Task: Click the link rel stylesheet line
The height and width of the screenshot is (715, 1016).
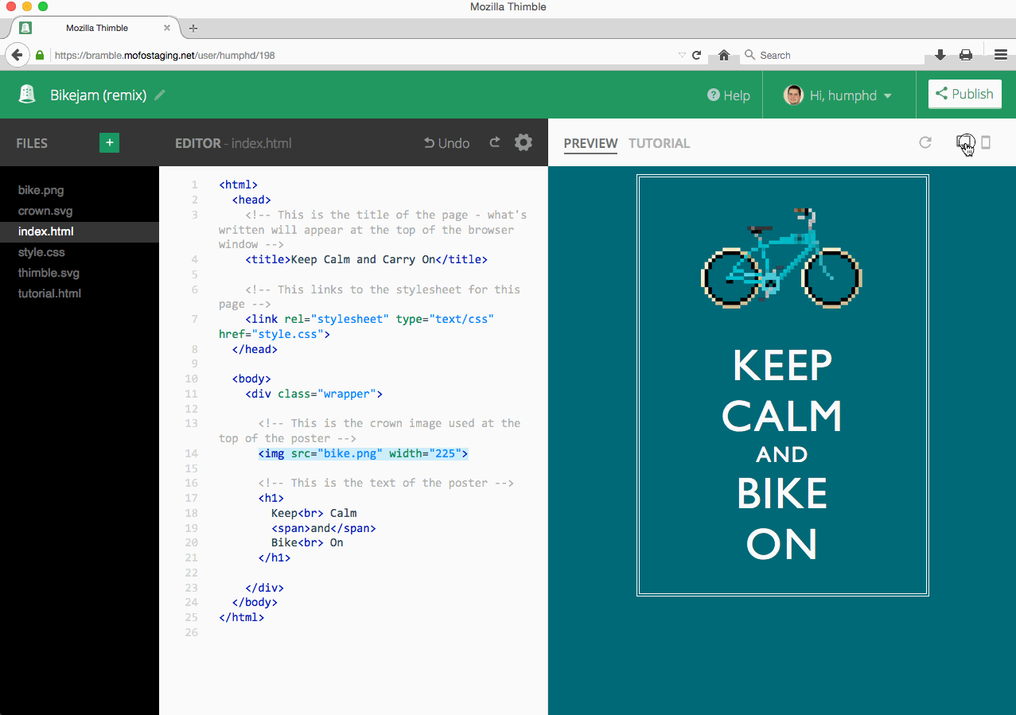Action: 356,326
